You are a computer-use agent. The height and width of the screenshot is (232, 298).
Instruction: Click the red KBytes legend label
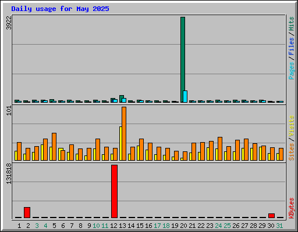[x=292, y=208]
